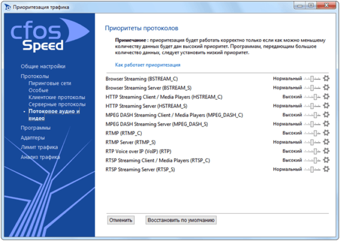Open gear settings for RTP Voice over IP
Screen dimensions: 340x241
tap(326, 151)
